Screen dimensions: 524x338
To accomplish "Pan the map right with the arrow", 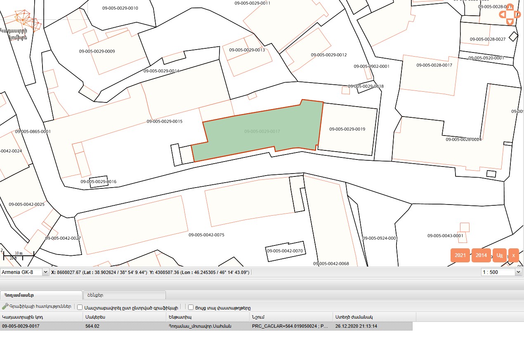I will (x=517, y=14).
